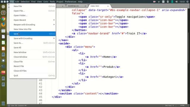Expand the Save with Encoding submenu

pos(33,38)
